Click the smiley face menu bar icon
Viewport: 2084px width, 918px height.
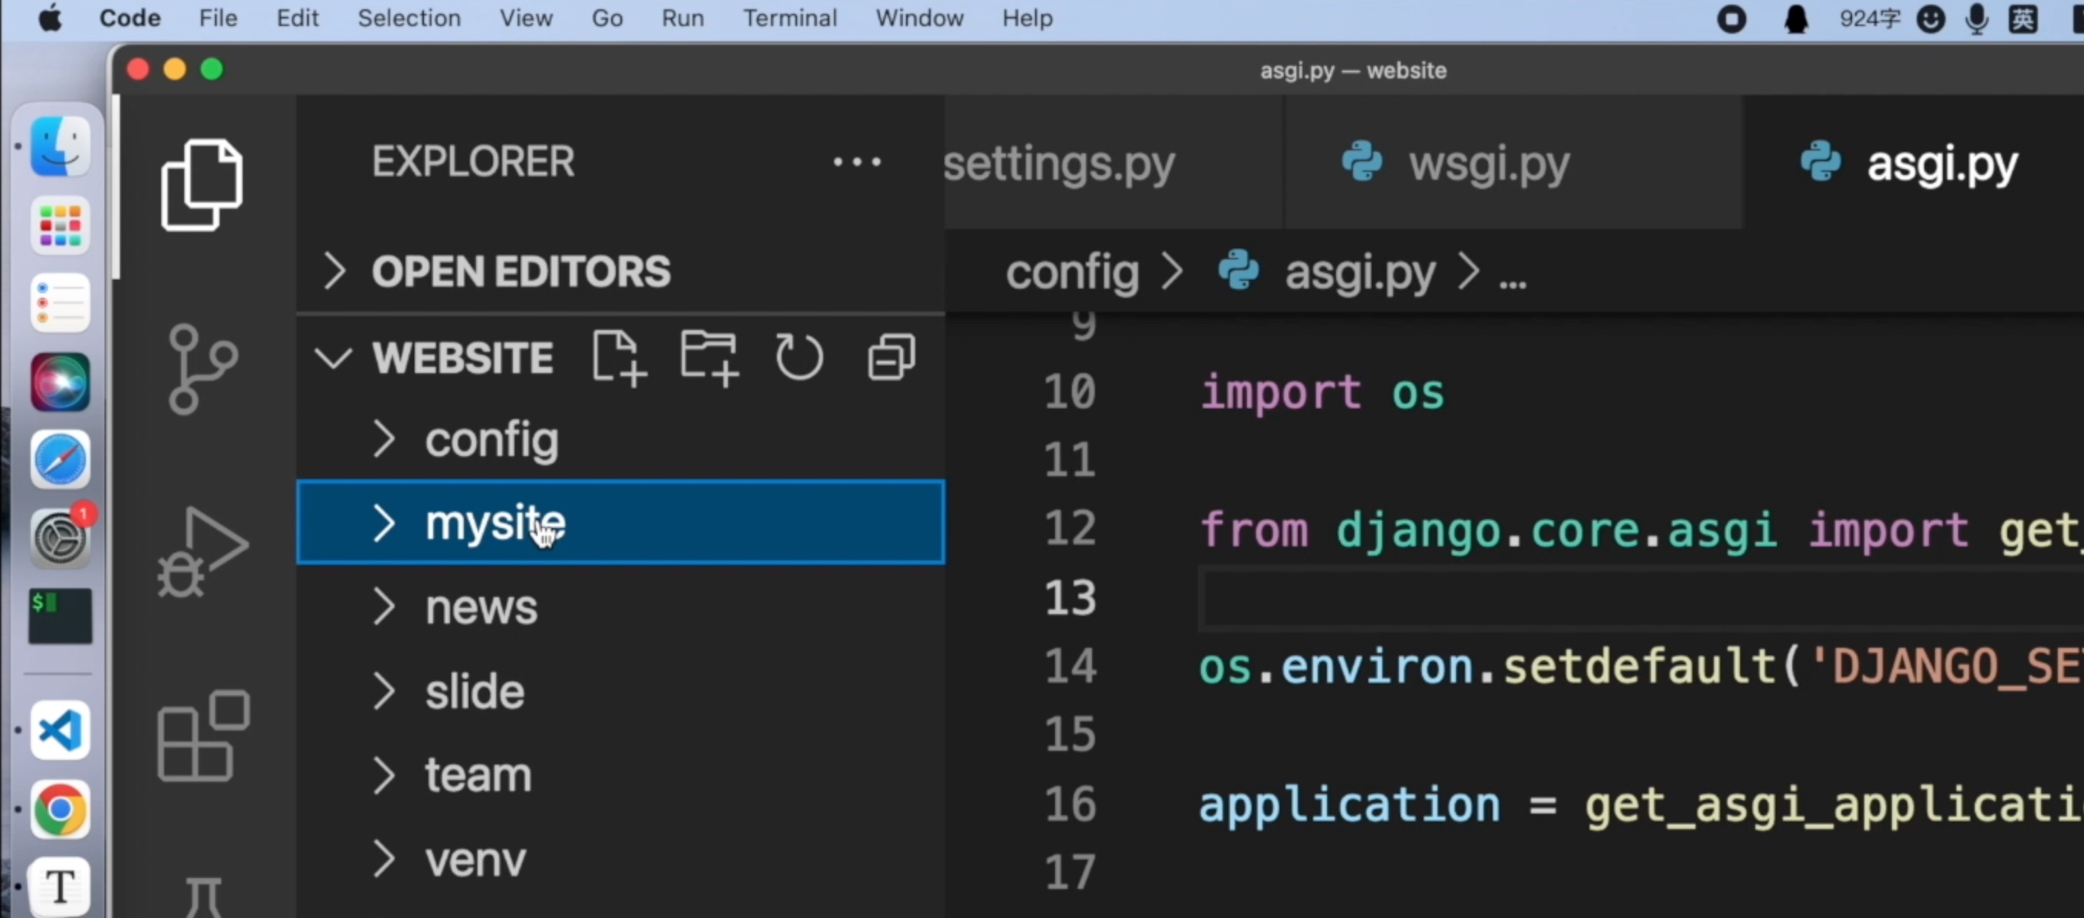click(x=1930, y=18)
